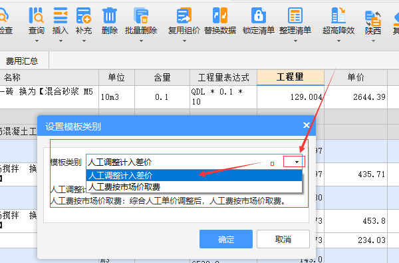
Task: Expand the dropdown arrow under 查询
Action: (x=37, y=41)
